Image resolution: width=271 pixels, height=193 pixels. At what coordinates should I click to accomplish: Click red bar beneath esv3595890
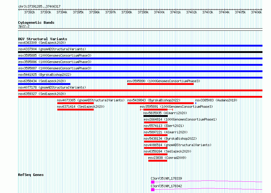point(160,84)
